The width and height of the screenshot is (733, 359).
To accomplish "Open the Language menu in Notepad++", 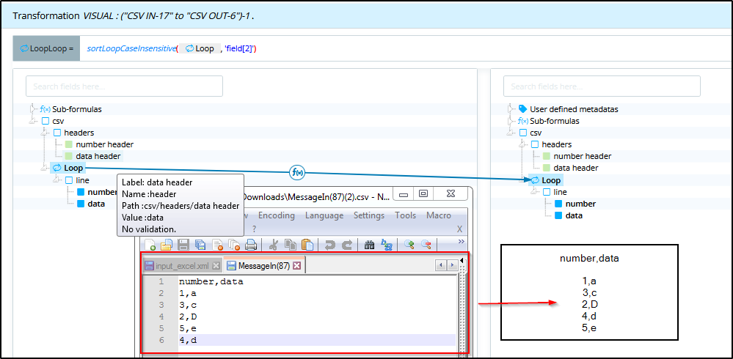I will (x=324, y=215).
